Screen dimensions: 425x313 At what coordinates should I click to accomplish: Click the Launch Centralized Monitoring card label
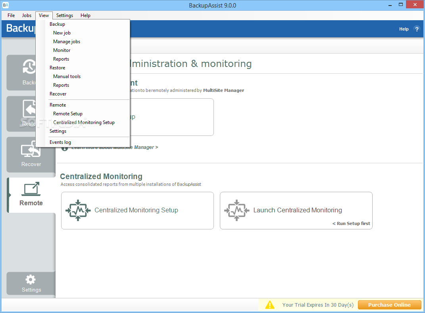(x=298, y=210)
